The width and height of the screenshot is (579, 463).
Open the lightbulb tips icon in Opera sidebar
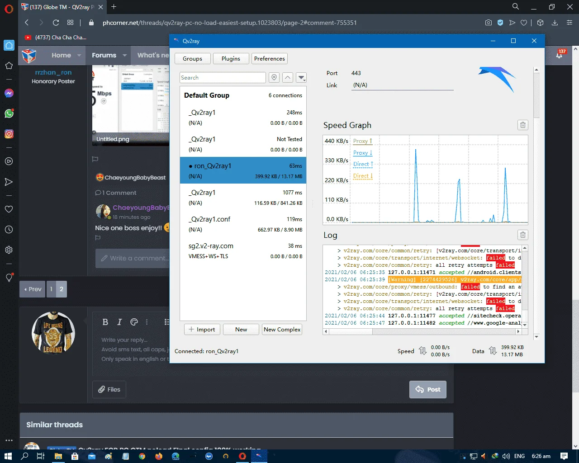9,278
